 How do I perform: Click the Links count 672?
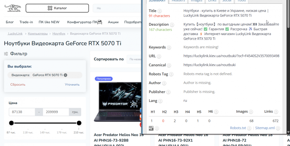coord(275,121)
